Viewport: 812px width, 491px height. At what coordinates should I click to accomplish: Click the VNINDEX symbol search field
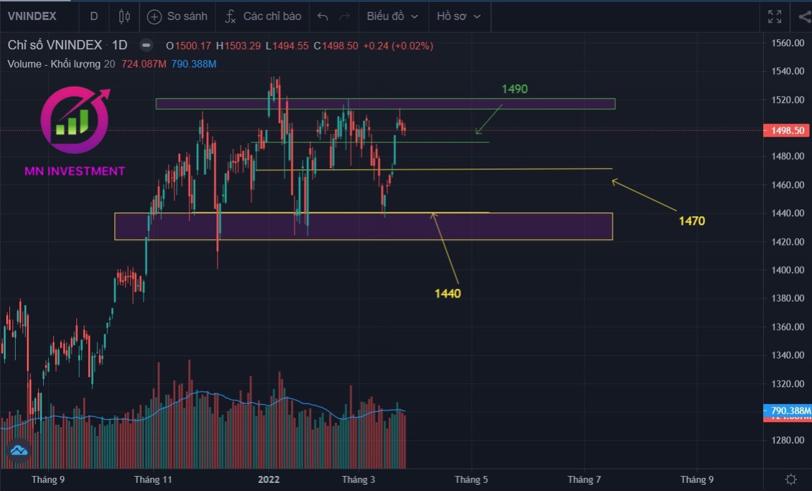tap(33, 16)
